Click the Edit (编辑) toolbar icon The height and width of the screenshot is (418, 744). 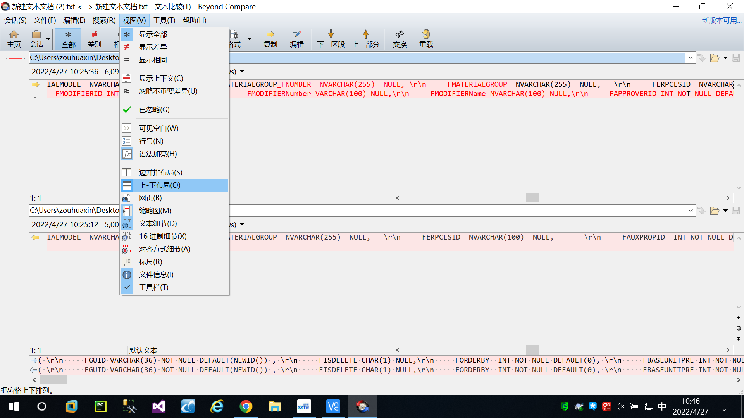[x=296, y=39]
